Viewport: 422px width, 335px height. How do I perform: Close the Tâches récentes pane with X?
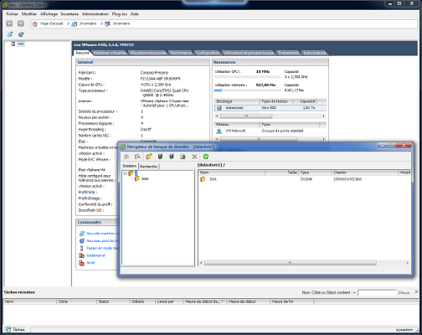pos(416,291)
